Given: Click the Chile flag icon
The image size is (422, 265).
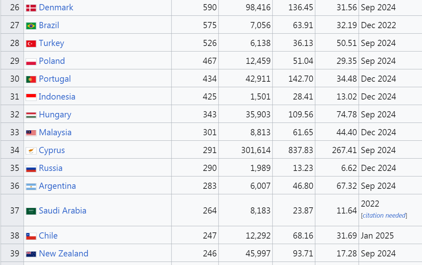Looking at the screenshot, I should [31, 236].
